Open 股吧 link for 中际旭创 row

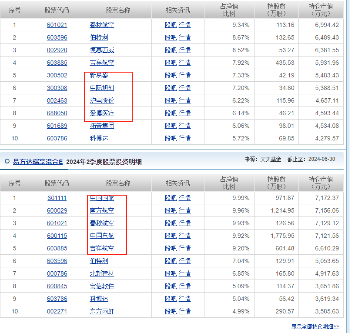[x=171, y=88]
